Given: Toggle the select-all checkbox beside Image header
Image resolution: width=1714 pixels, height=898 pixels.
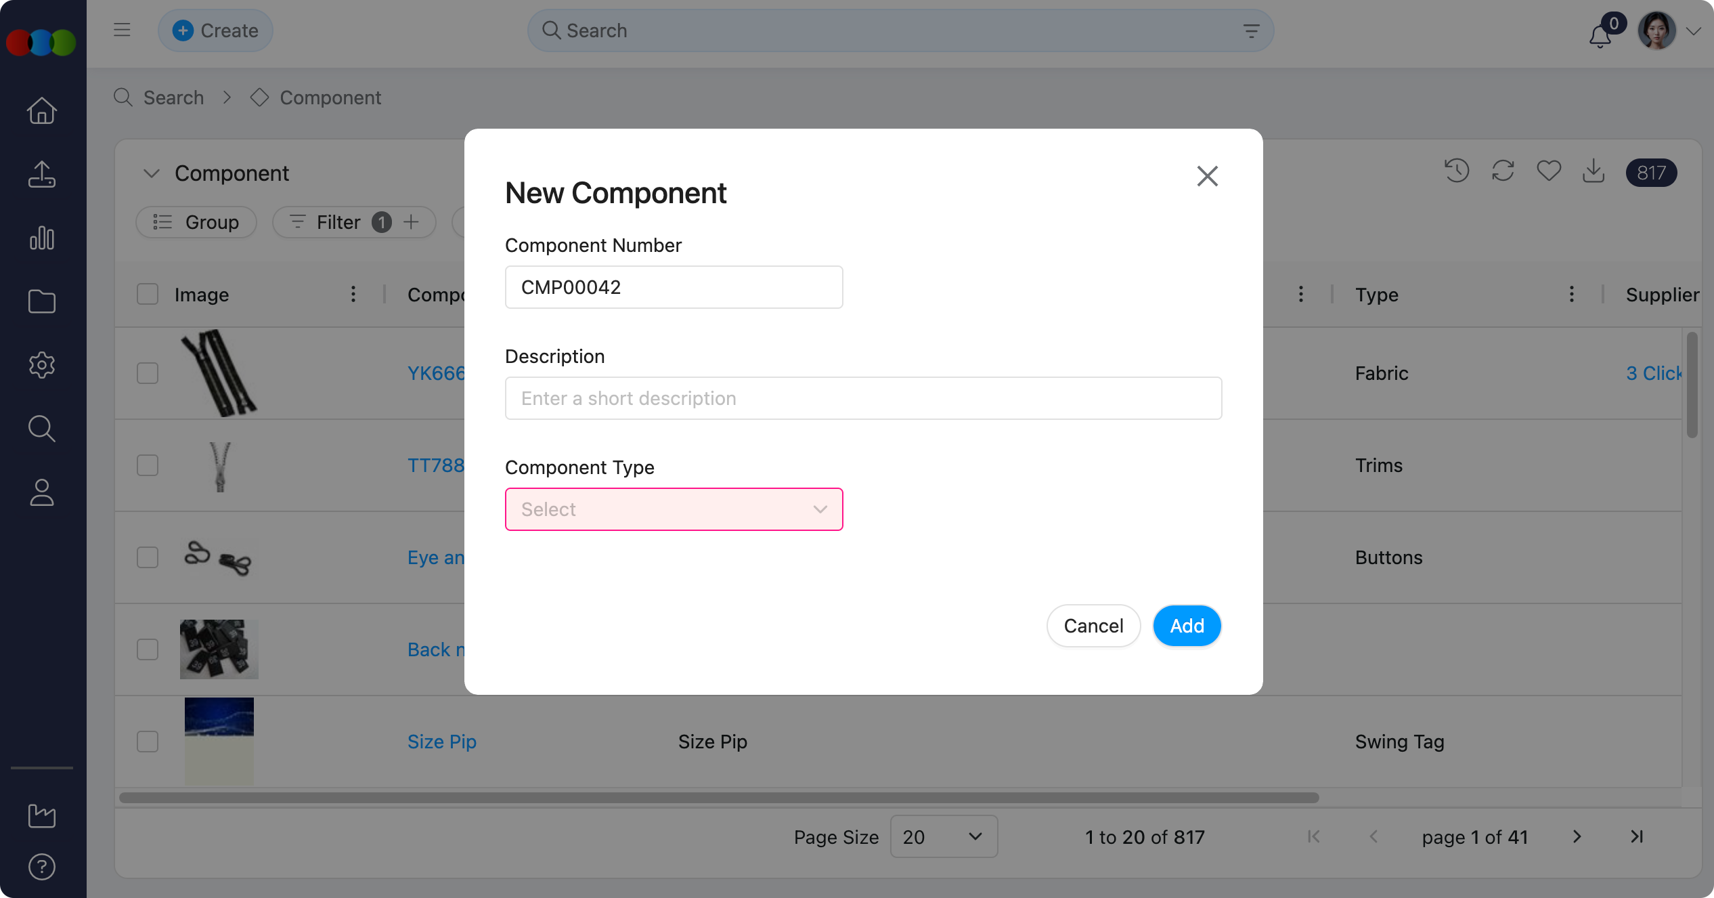Looking at the screenshot, I should pyautogui.click(x=148, y=295).
